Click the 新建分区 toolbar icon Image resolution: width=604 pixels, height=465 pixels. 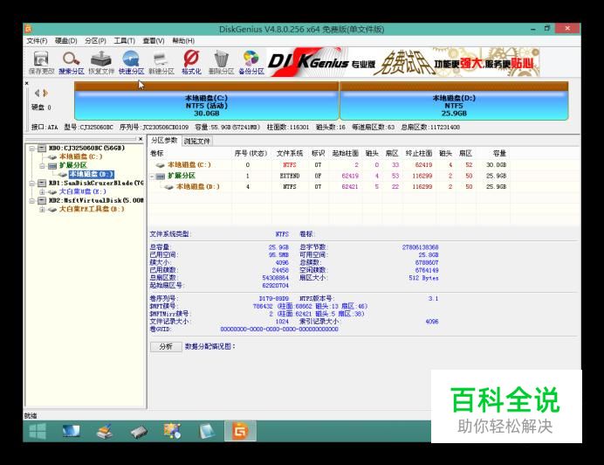point(161,62)
